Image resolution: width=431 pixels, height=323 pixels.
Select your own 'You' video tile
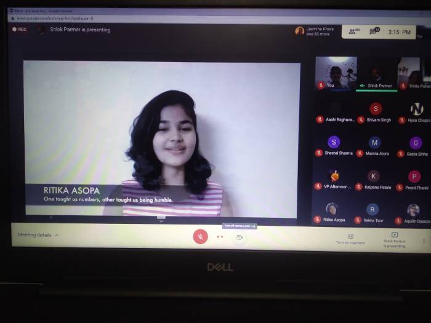tap(336, 73)
